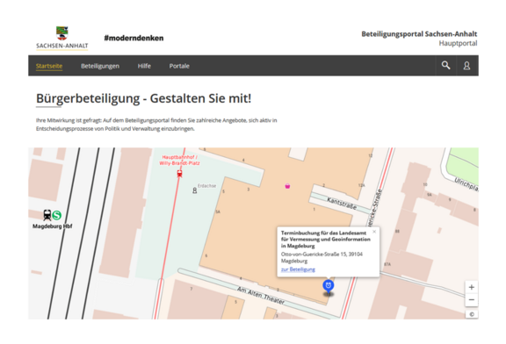The height and width of the screenshot is (344, 506).
Task: Zoom in the map with plus button
Action: point(472,287)
